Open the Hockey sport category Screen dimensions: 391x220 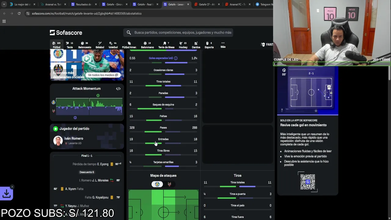pyautogui.click(x=183, y=45)
